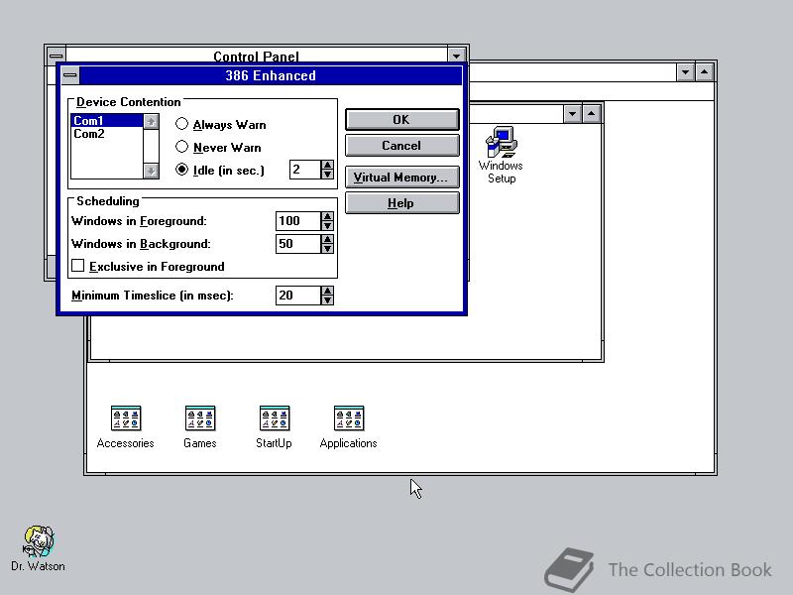Maximize the Main group window
Viewport: 793px width, 595px height.
pos(591,114)
